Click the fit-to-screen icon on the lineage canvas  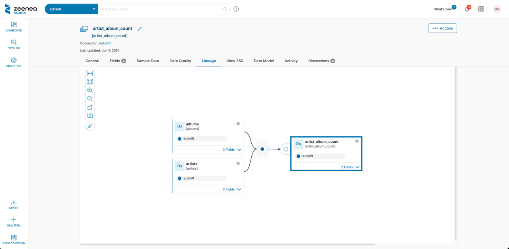tap(90, 82)
